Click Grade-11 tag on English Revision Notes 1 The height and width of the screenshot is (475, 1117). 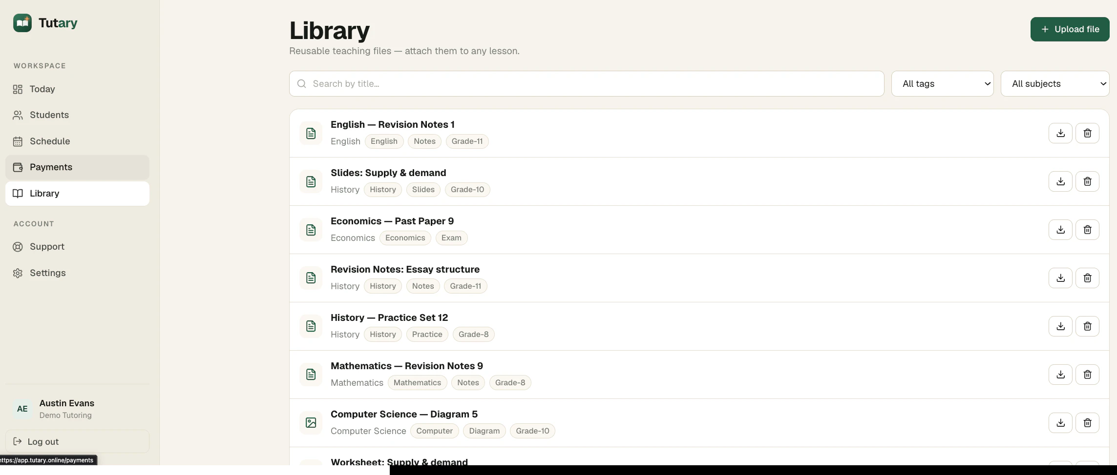coord(467,141)
